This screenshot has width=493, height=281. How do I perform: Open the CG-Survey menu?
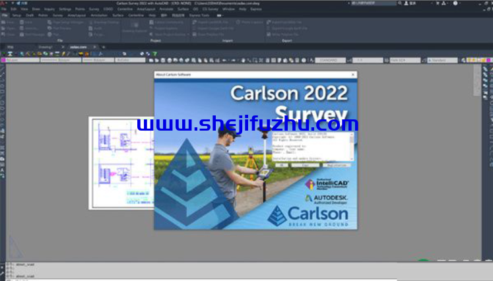coord(211,9)
